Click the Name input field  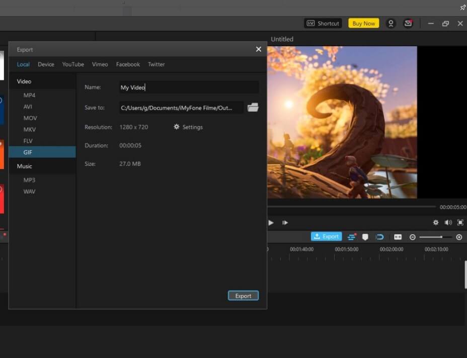(x=189, y=87)
